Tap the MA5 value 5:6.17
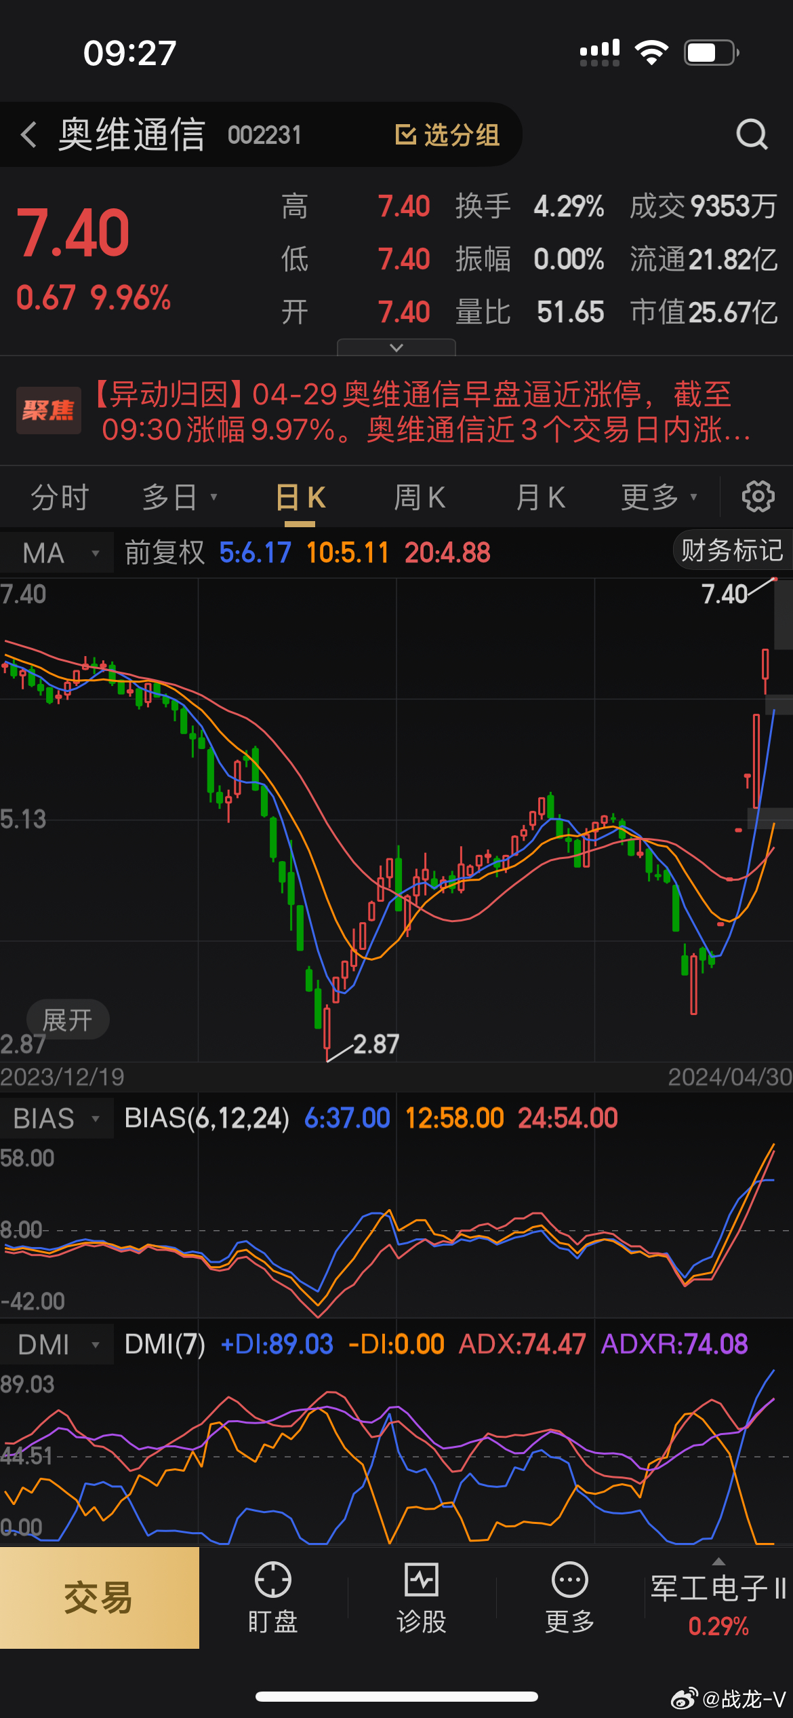Viewport: 793px width, 1718px height. (x=256, y=553)
